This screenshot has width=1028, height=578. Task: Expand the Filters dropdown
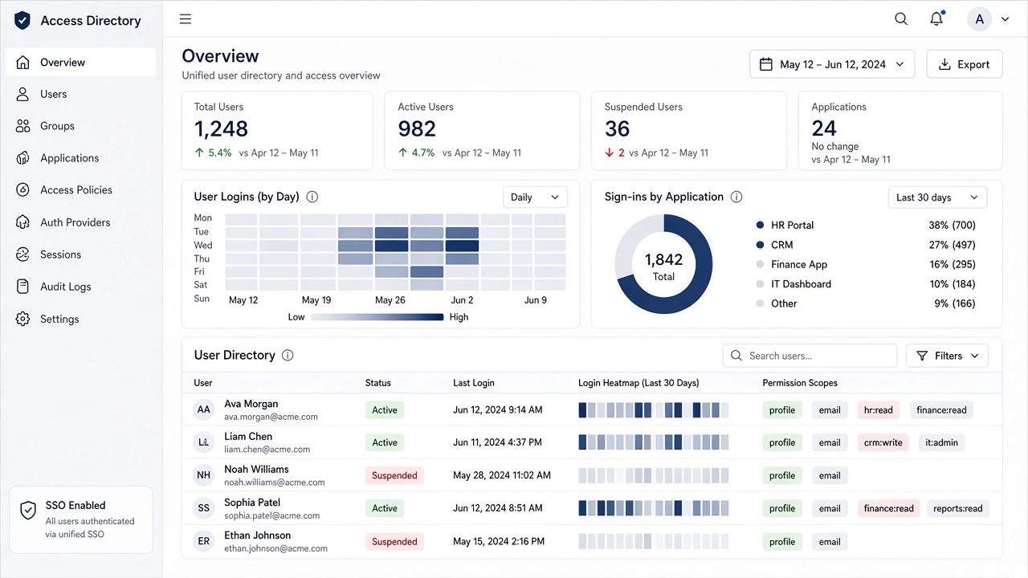(948, 356)
